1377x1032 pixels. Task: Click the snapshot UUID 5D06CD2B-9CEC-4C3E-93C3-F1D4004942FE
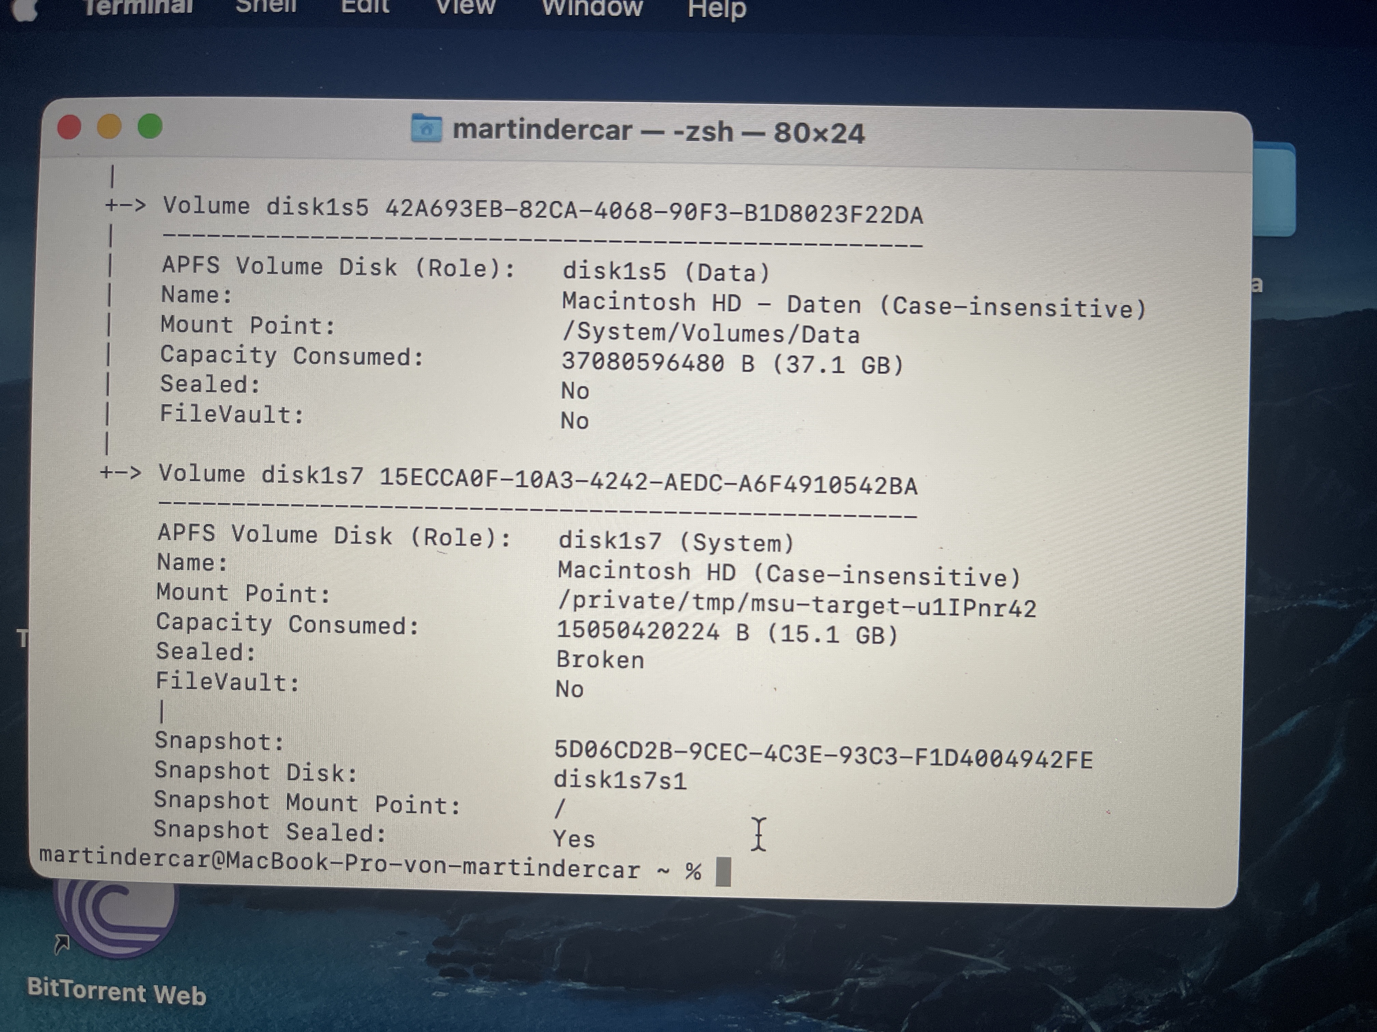tap(823, 755)
